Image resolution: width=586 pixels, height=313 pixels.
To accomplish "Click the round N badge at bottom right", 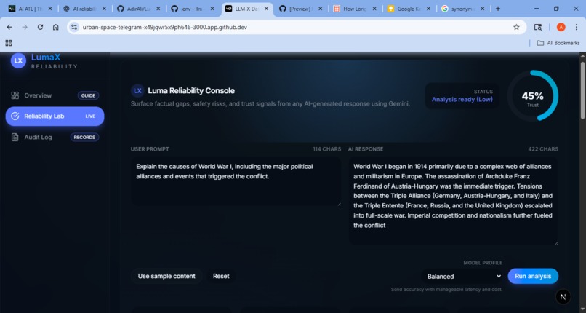I will 563,297.
